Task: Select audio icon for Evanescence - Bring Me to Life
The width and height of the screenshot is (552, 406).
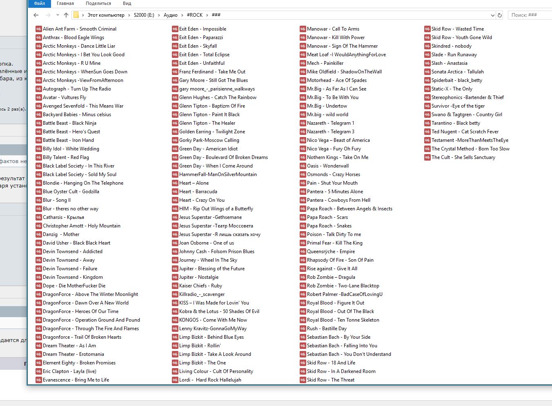Action: coord(39,380)
